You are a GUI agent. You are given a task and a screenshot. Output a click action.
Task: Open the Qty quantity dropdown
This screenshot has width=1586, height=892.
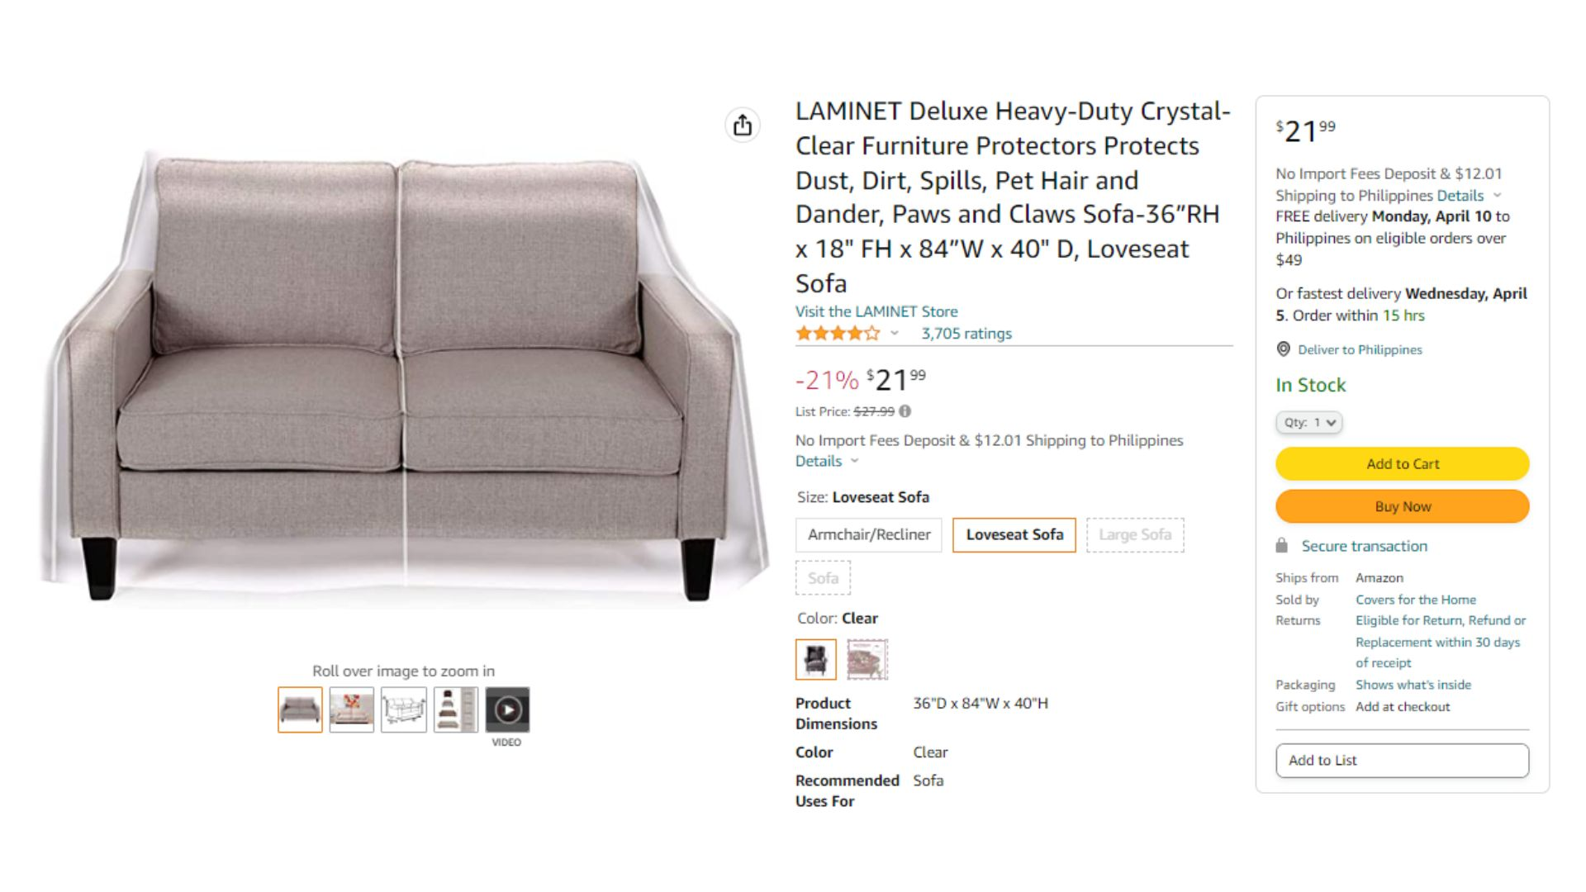[x=1308, y=422]
